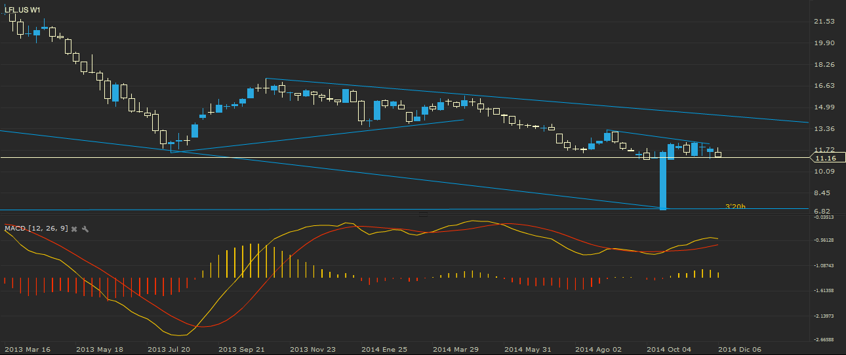This screenshot has width=846, height=355.
Task: Click the 2013 Sep 21 date label
Action: [240, 349]
